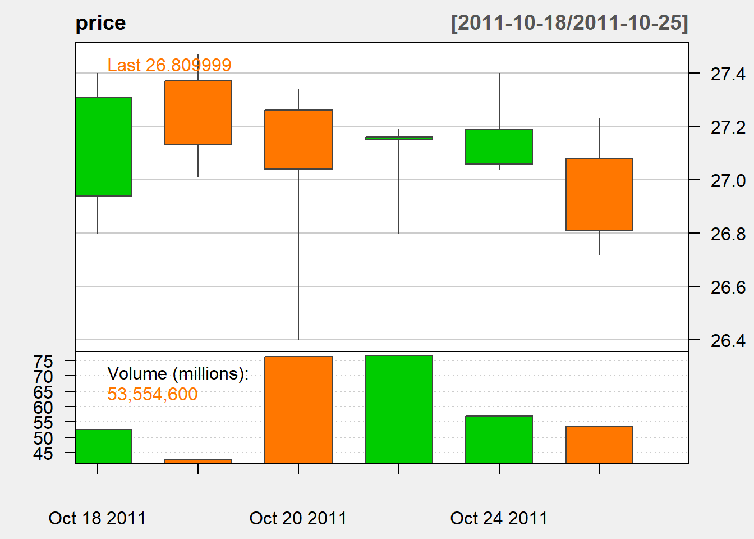
Task: Click the 'Oct 20 2011' axis label
Action: point(298,518)
